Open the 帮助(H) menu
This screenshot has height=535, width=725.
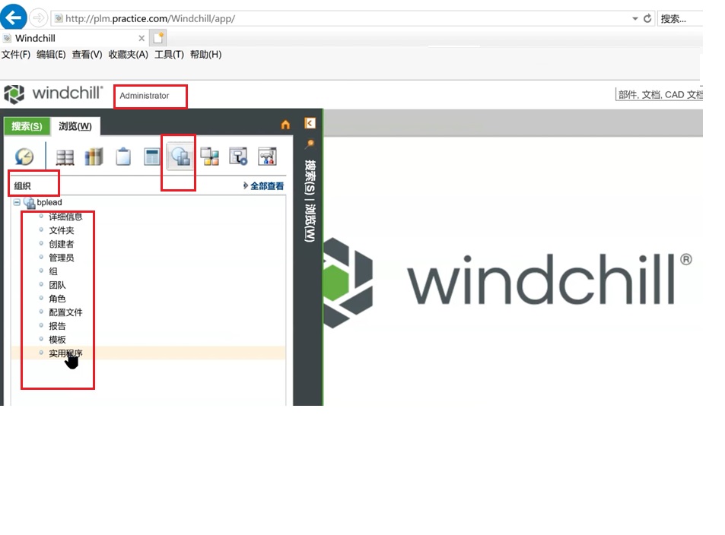point(205,55)
